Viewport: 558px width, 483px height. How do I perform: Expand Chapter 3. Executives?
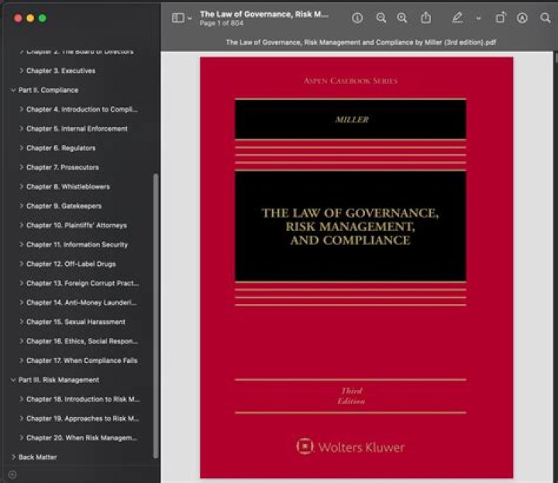[22, 71]
